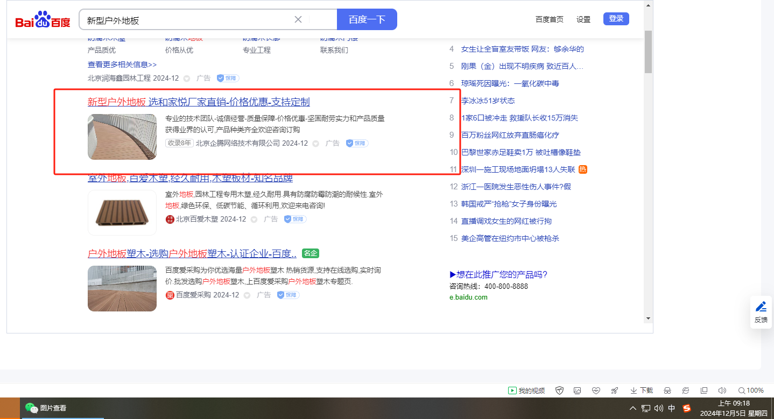Click the 100% zoom level control

click(751, 390)
